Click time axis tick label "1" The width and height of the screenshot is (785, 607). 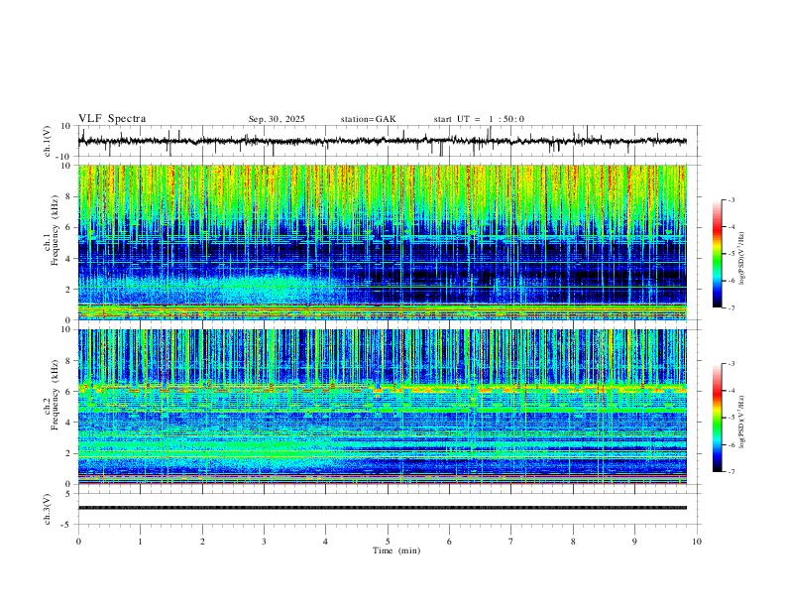pos(140,542)
